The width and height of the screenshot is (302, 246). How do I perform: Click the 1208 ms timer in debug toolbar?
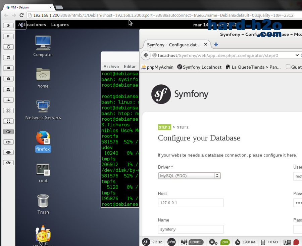[245, 242]
